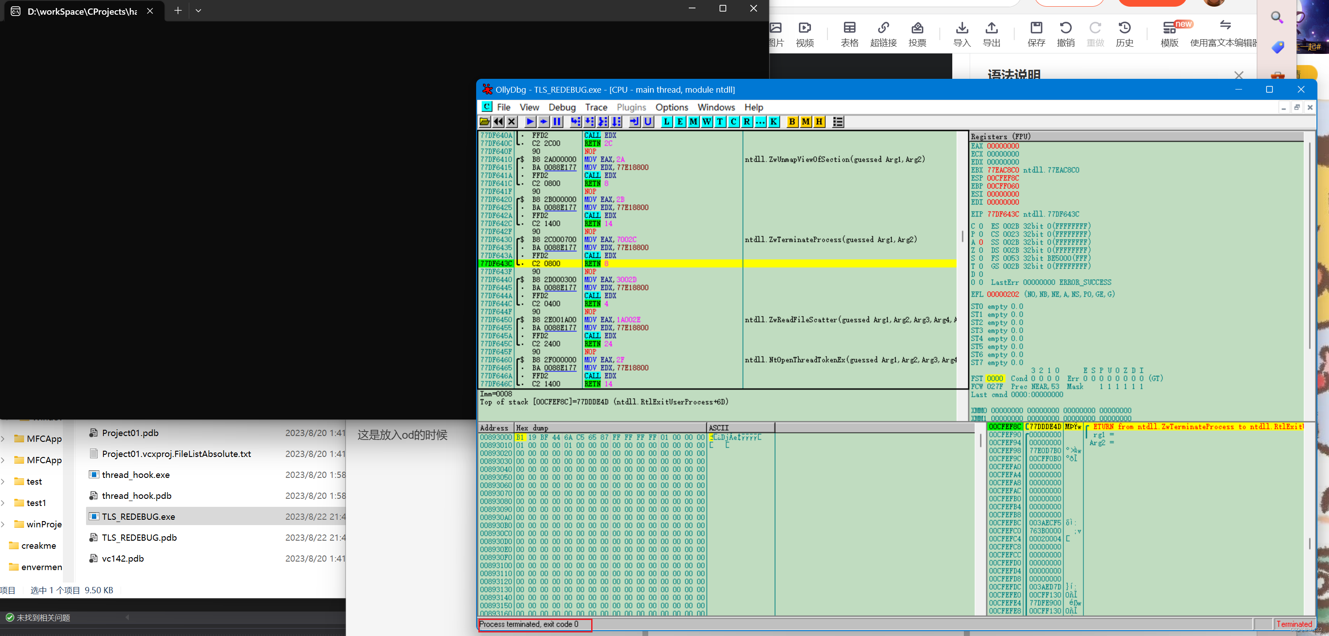
Task: Select the View menu to expand
Action: [527, 107]
